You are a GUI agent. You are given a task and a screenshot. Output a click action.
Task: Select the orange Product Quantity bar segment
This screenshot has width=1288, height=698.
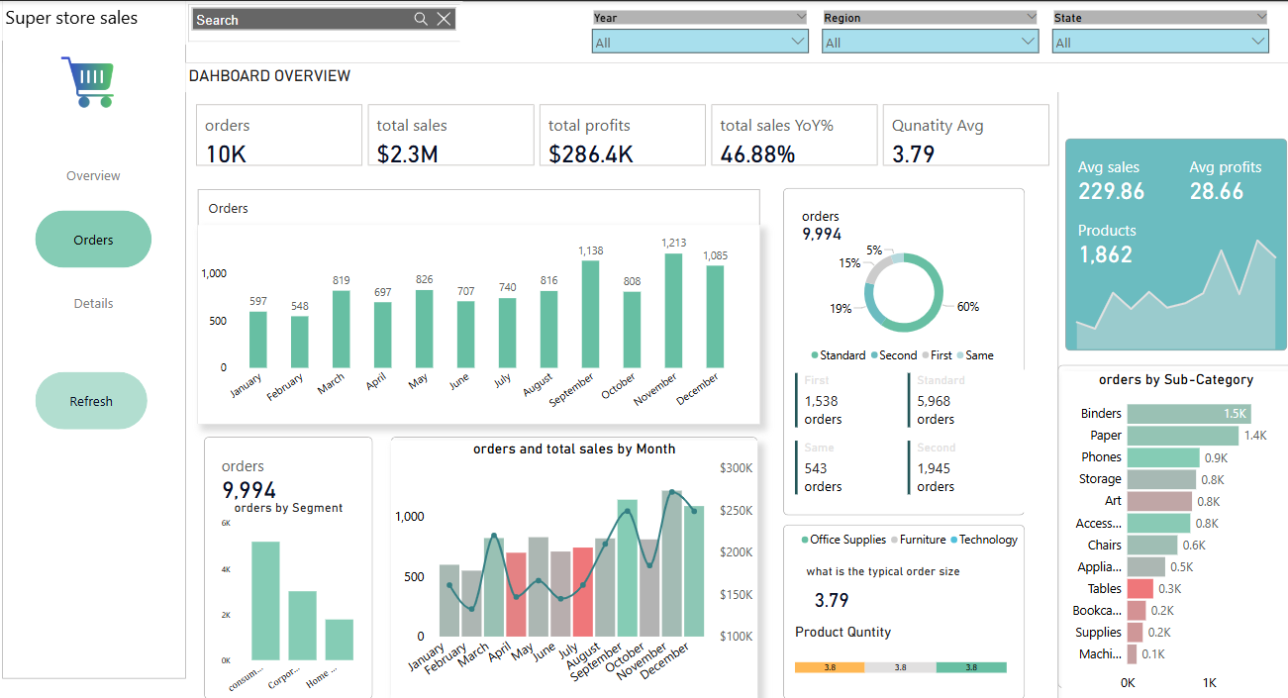pyautogui.click(x=829, y=668)
